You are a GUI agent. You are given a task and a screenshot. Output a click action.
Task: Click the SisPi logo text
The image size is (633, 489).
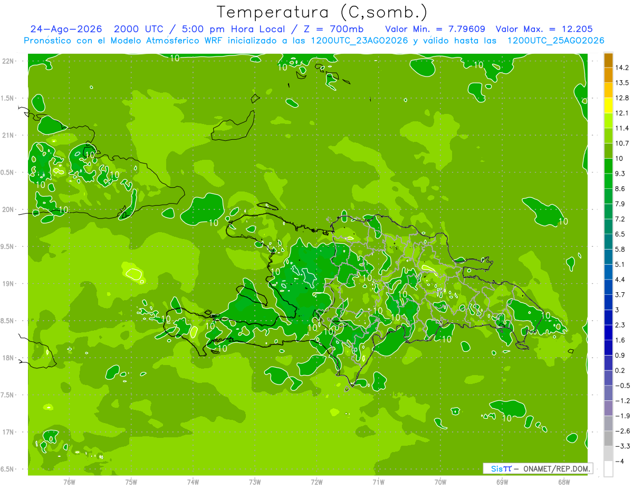pos(501,468)
